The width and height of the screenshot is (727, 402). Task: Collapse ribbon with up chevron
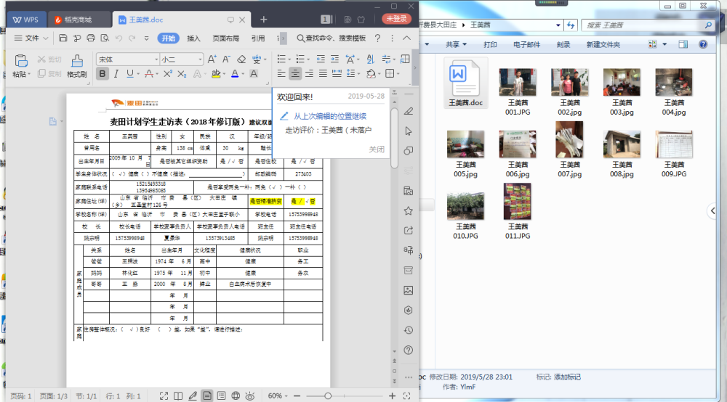(406, 38)
